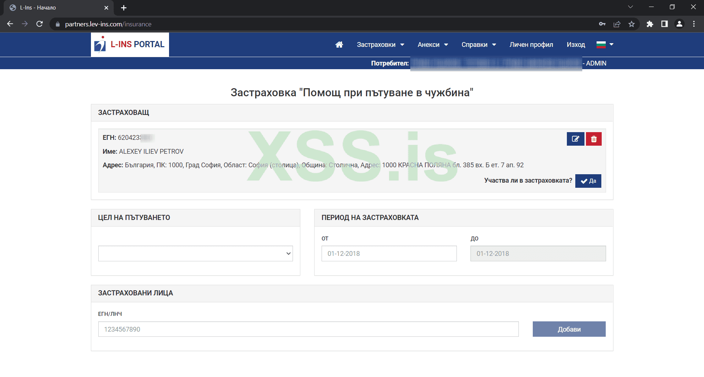Open the language flag selector
This screenshot has height=377, width=704.
tap(605, 45)
